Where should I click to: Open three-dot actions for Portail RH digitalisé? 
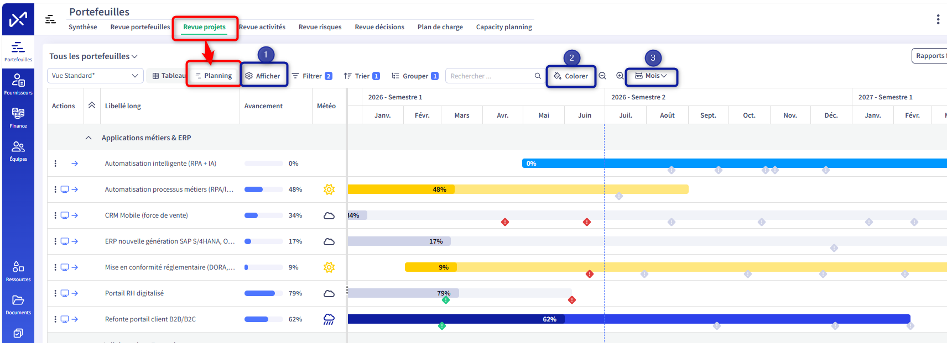pyautogui.click(x=55, y=293)
